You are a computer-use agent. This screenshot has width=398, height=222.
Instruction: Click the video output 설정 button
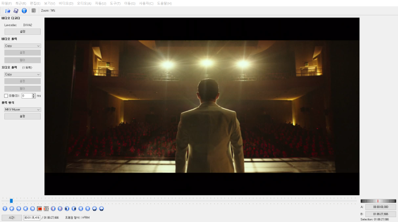tap(22, 53)
